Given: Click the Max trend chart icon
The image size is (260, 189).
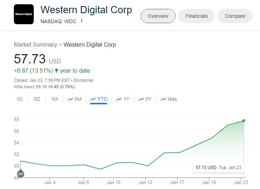Looking at the screenshot, I should click(163, 99).
